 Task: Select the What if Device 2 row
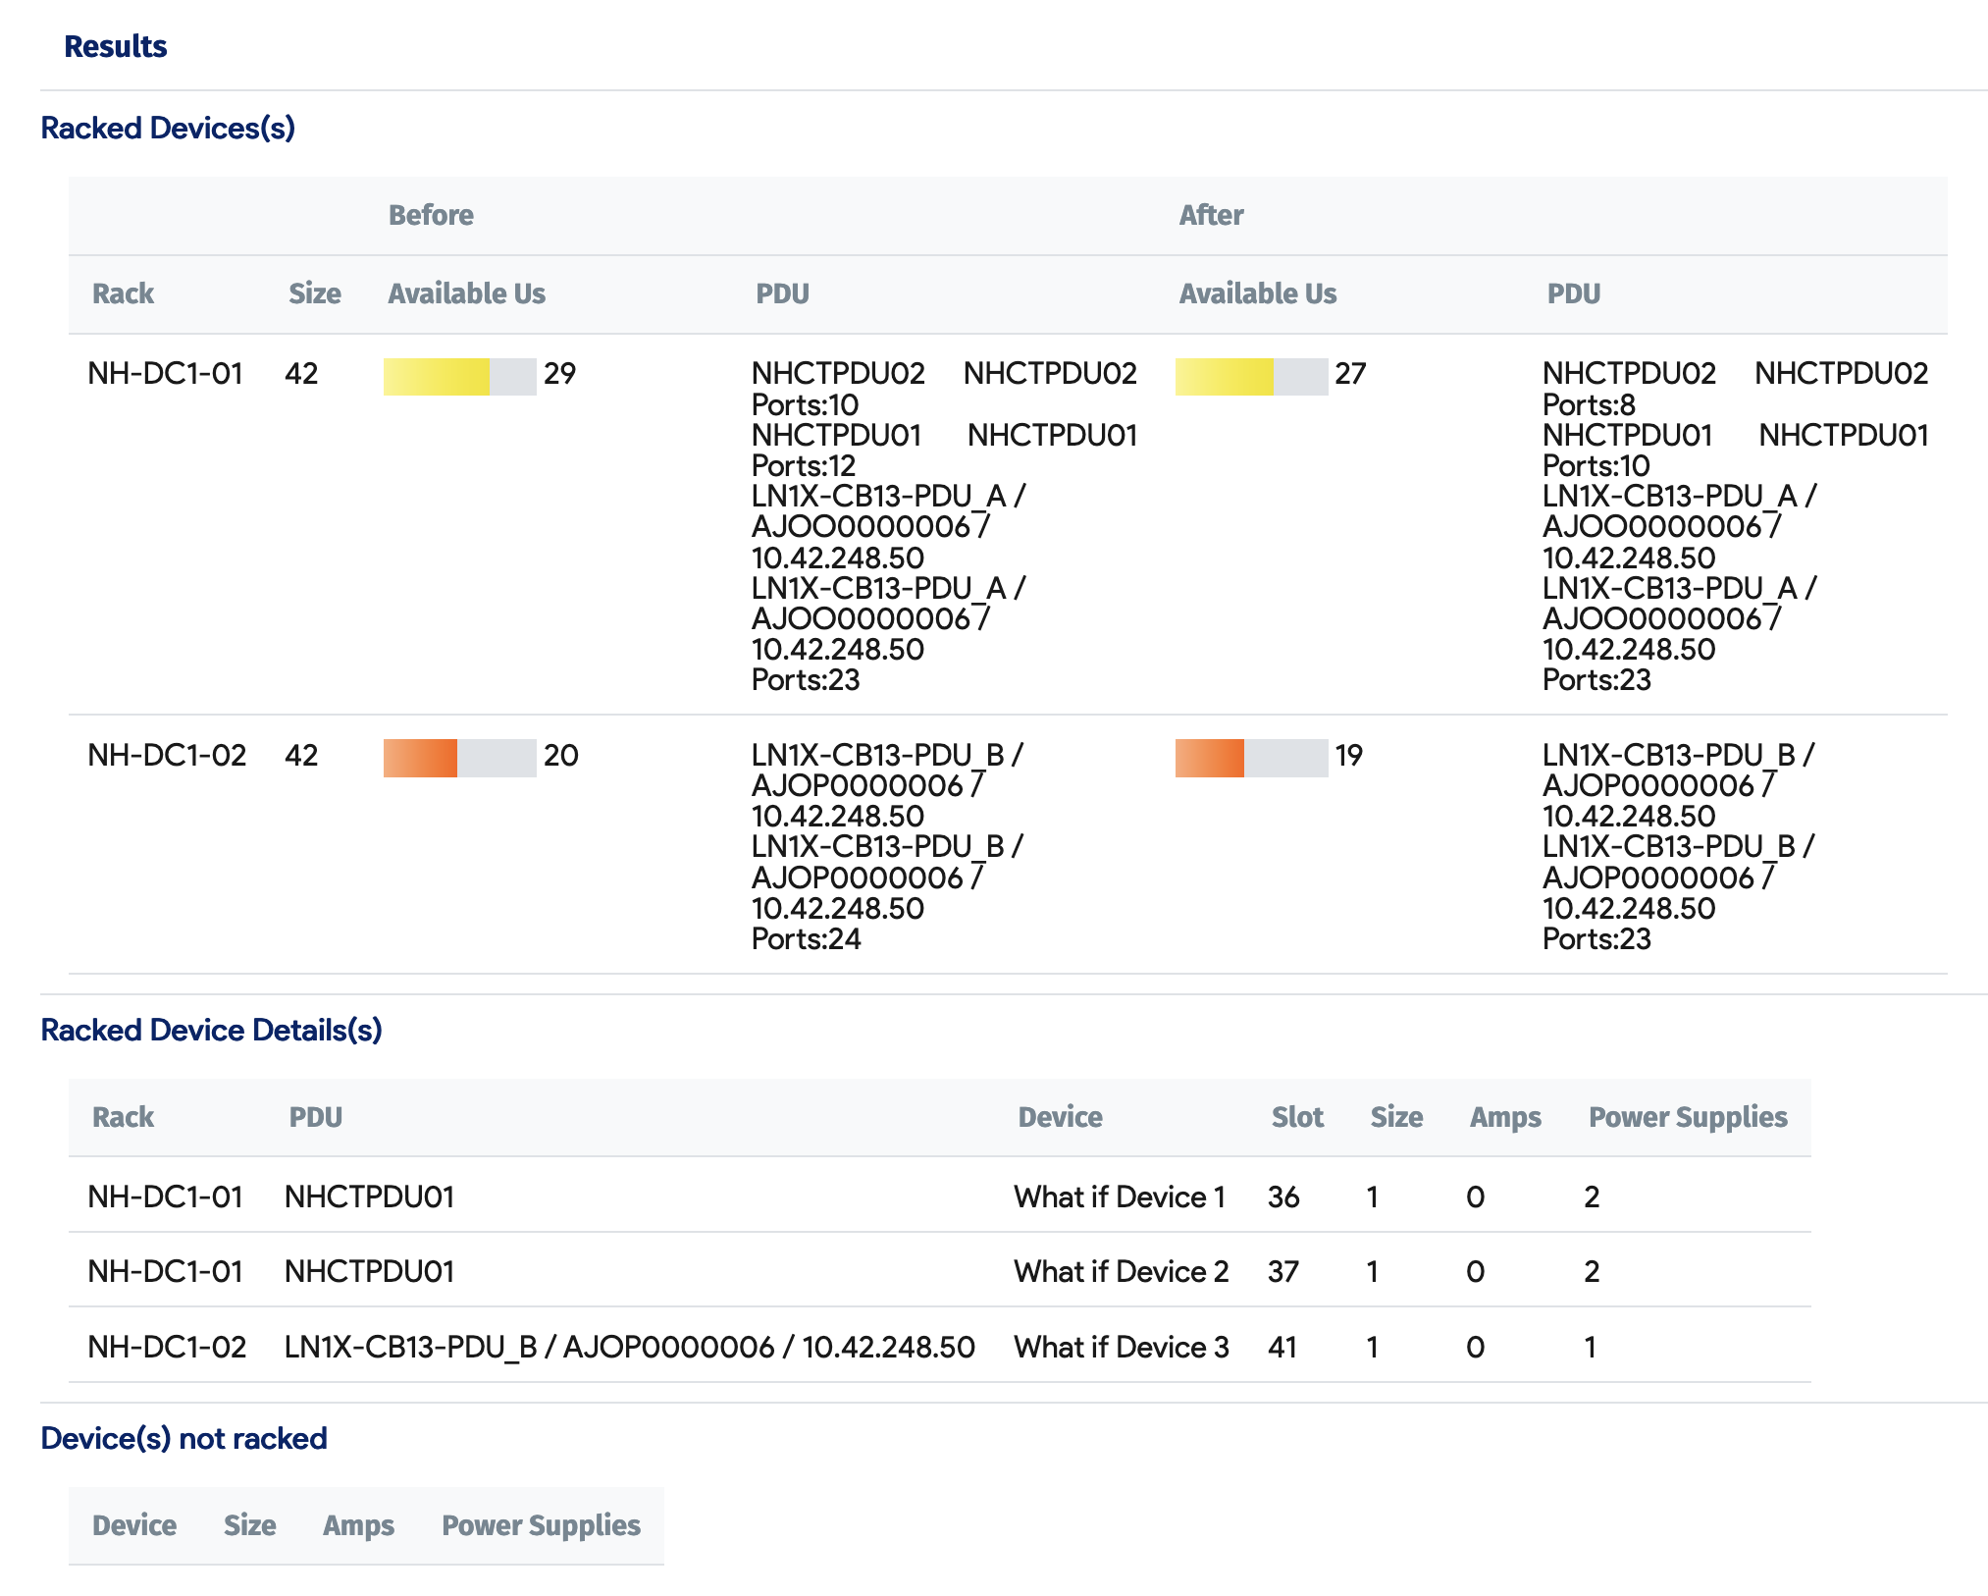coord(1121,1271)
